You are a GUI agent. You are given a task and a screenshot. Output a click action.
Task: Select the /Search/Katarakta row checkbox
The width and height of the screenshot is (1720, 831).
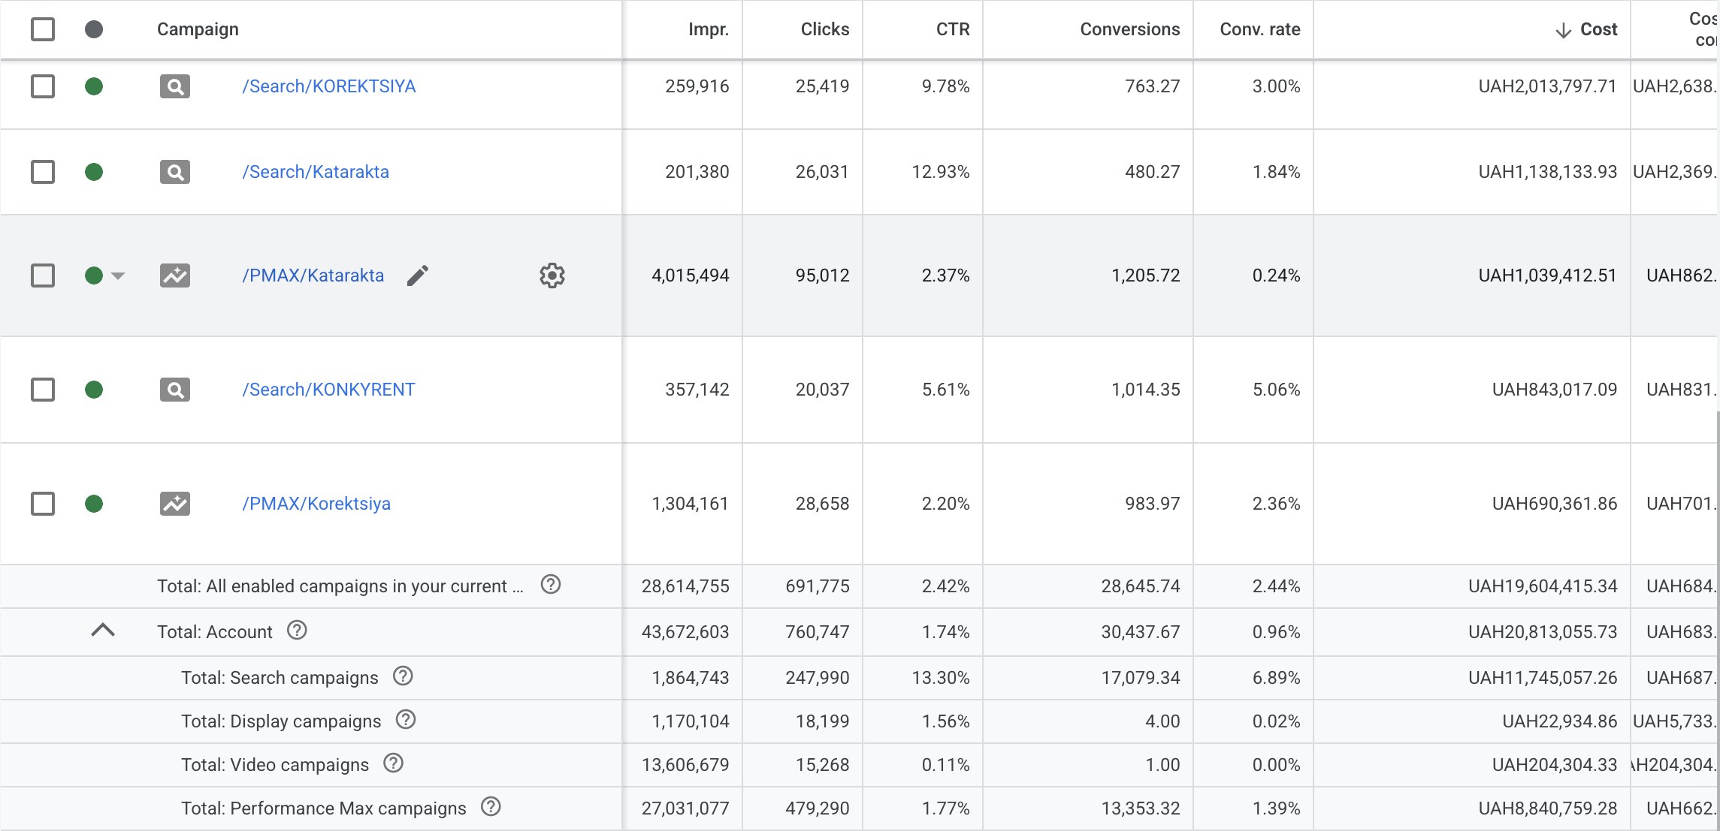43,172
